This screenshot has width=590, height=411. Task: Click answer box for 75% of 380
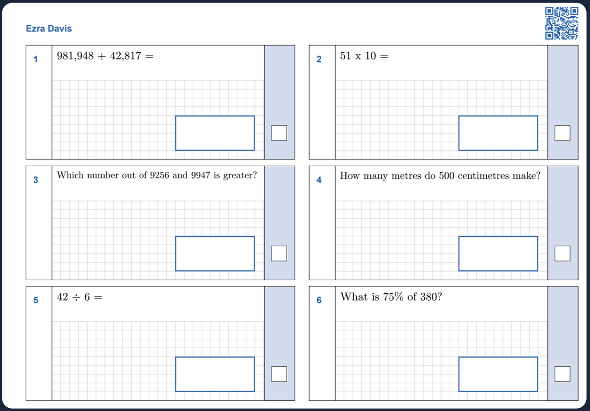[x=498, y=374]
